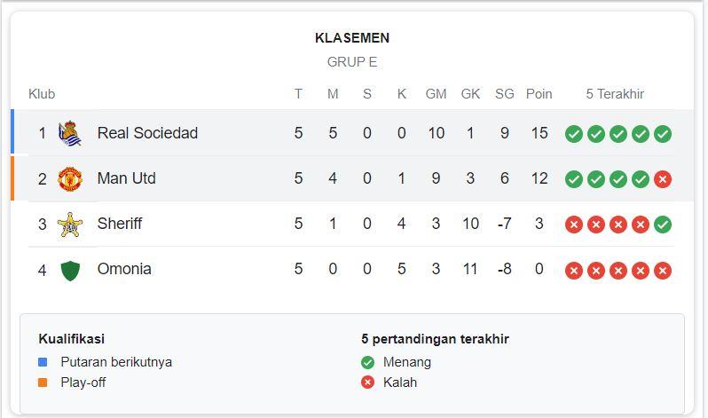Click Man Utd's red loss icon
The height and width of the screenshot is (418, 708).
click(663, 179)
